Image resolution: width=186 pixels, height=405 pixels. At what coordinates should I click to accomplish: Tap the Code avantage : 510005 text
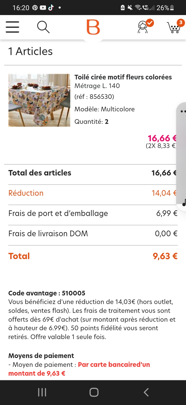tap(47, 293)
